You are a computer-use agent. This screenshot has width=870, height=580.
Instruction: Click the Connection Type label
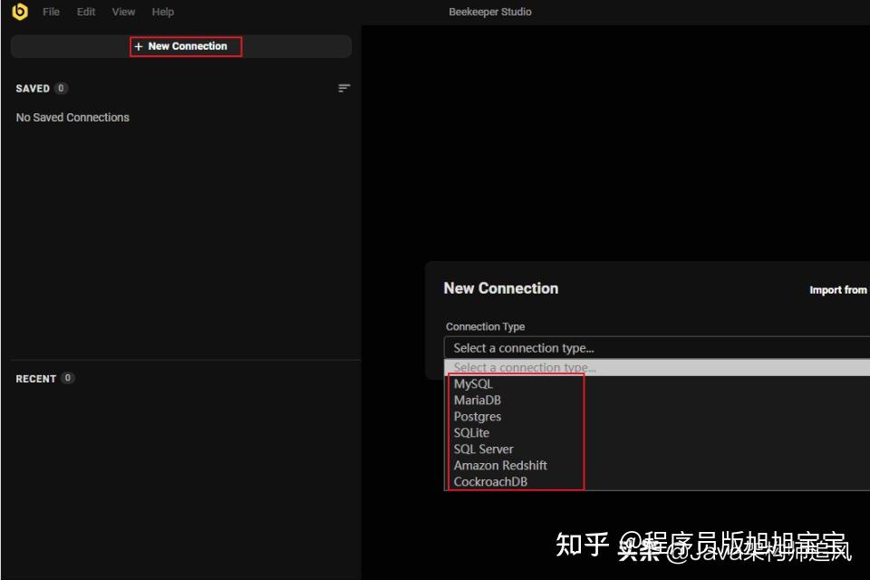tap(485, 326)
